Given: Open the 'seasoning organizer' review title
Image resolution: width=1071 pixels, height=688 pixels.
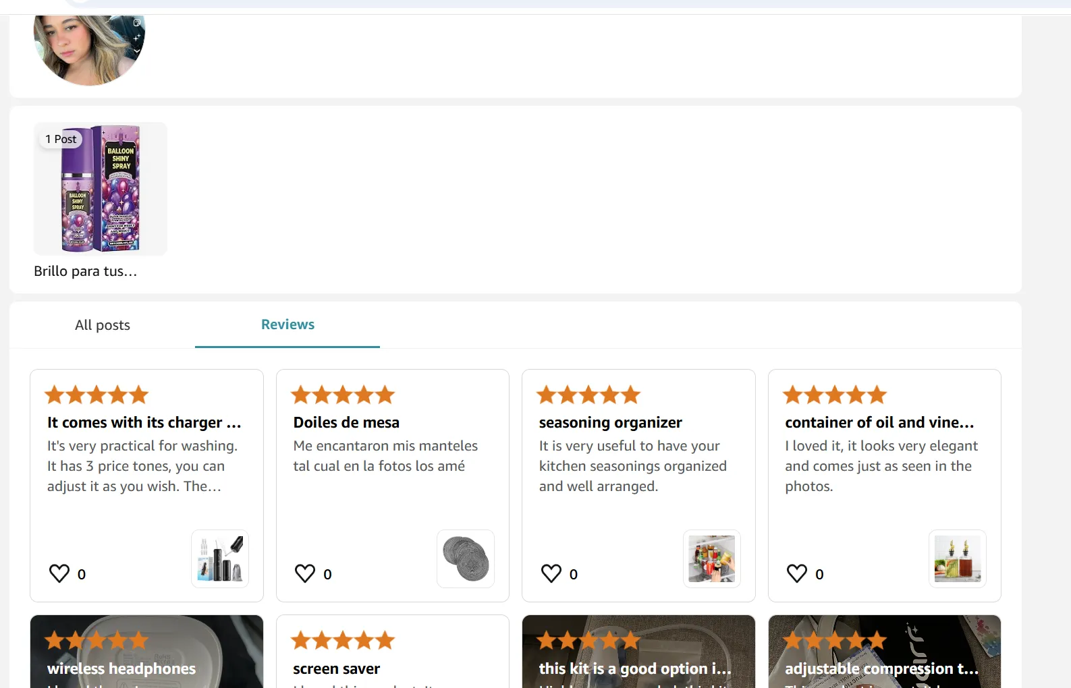Looking at the screenshot, I should tap(611, 423).
